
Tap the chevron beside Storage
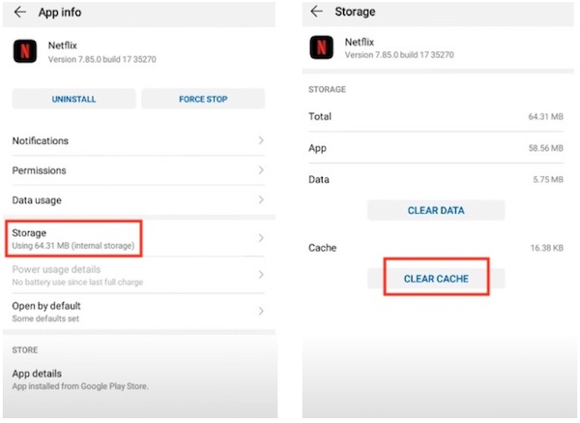coord(261,238)
